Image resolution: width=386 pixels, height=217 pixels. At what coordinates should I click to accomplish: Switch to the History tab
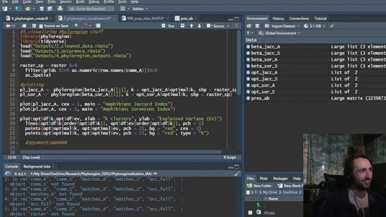coord(278,19)
